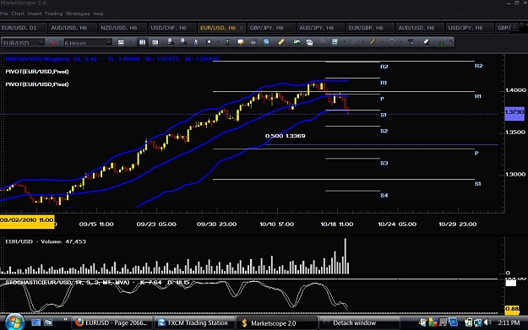Click the lower PIVOT(EUR/USD,Pivot) label
Screen dimensions: 528x330
pyautogui.click(x=37, y=84)
